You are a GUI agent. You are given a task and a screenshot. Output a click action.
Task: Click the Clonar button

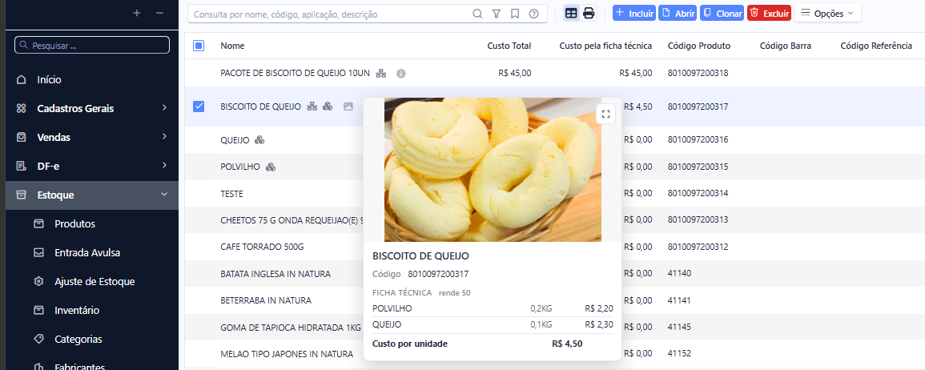722,13
